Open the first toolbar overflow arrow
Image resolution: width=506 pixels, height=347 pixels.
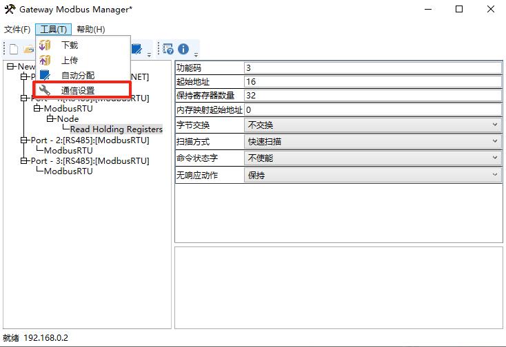coord(149,55)
